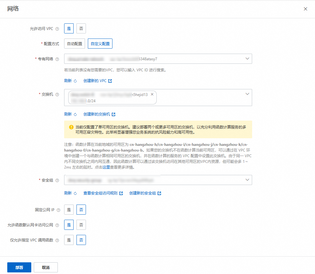
Task: Open external link icon beside 创建新的安全组
Action: 159,193
